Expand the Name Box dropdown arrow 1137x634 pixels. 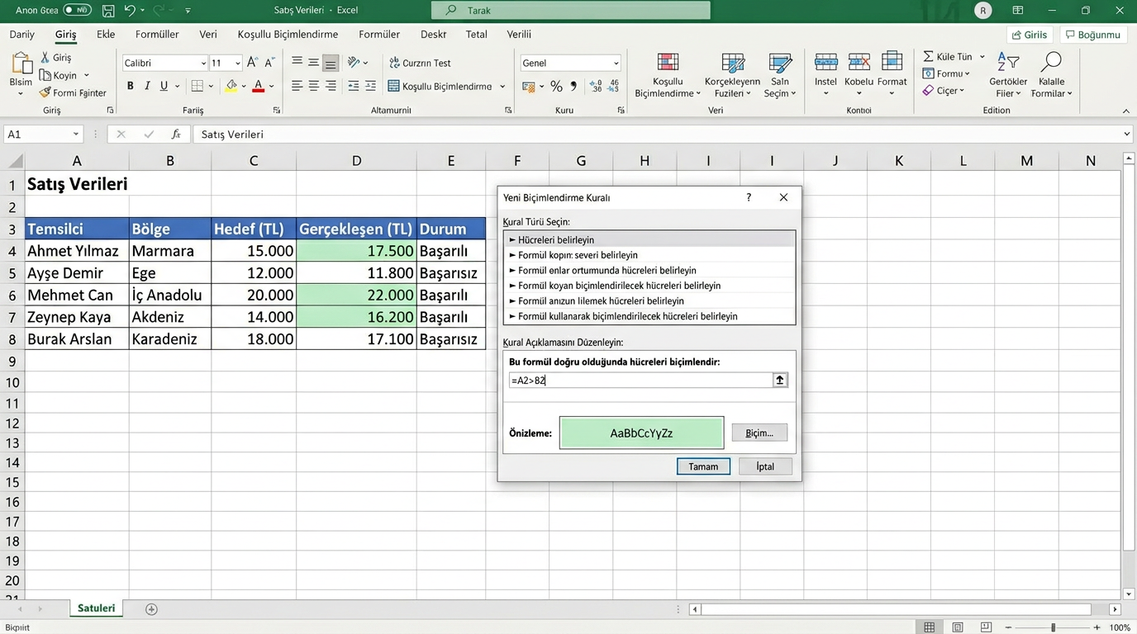pos(76,134)
